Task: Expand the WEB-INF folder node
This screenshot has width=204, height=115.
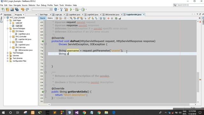Action: click(x=11, y=23)
